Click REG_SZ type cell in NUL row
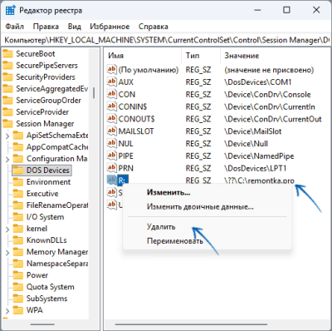The image size is (332, 331). click(198, 143)
